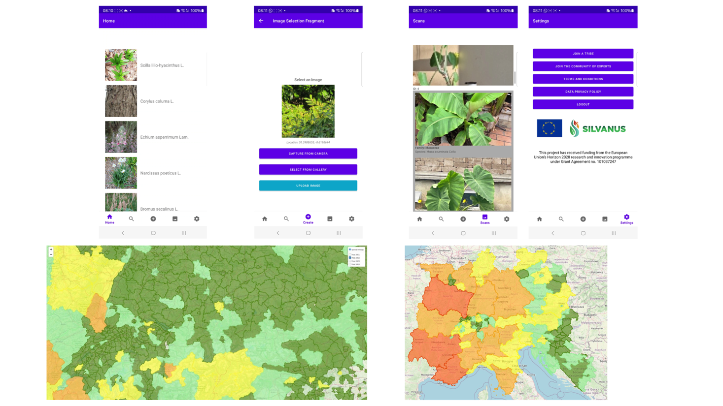Select the base layer radio button in map legend

tap(350, 250)
